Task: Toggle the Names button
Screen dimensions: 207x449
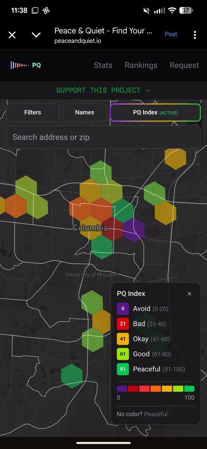Action: [x=85, y=112]
